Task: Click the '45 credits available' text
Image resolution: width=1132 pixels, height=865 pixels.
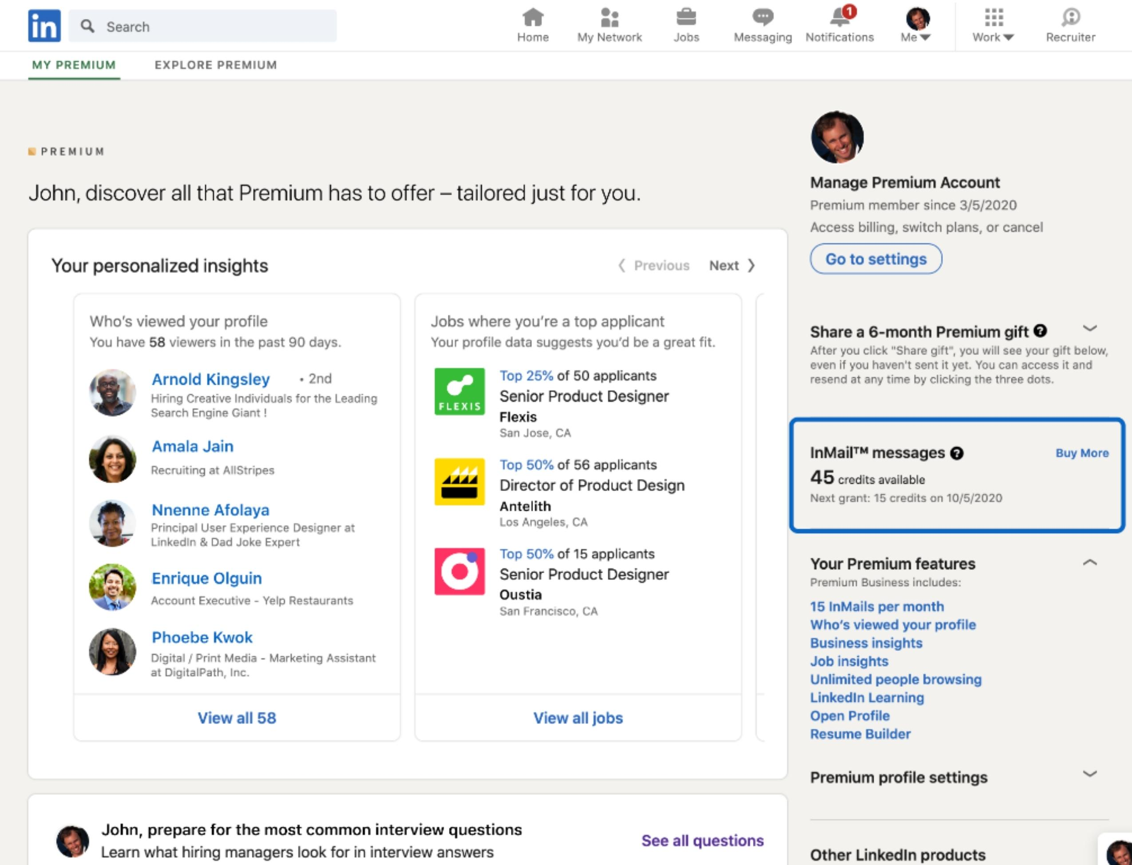Action: point(868,478)
